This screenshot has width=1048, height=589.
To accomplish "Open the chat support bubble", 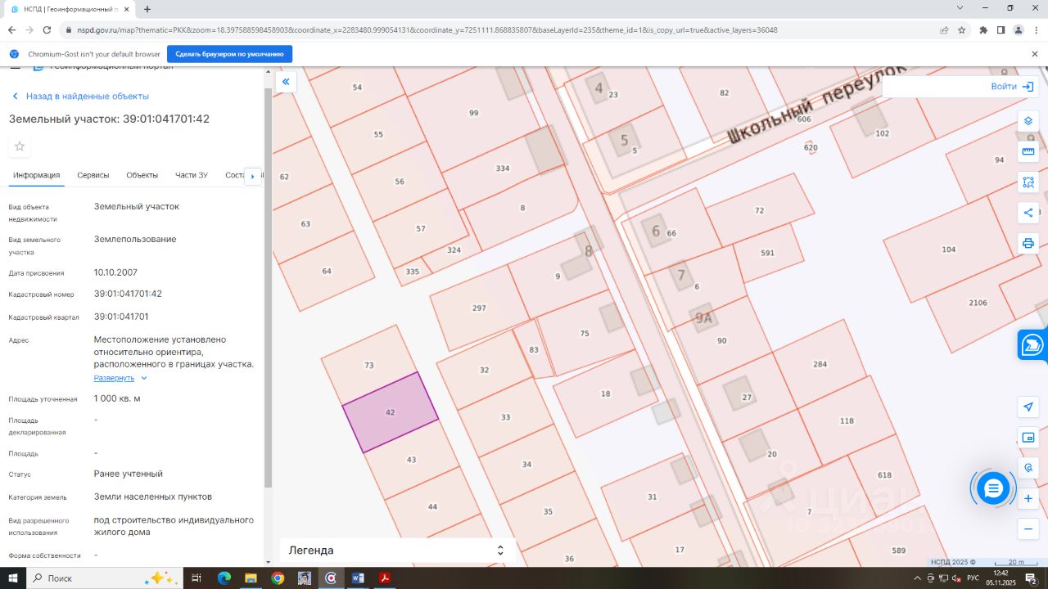I will pyautogui.click(x=993, y=488).
